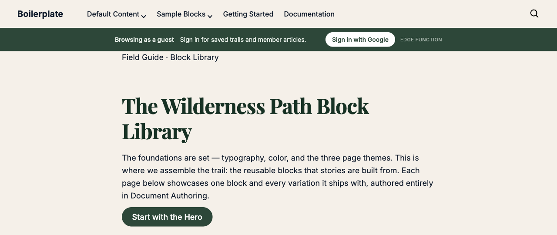
Task: Open the Getting Started page
Action: tap(248, 14)
